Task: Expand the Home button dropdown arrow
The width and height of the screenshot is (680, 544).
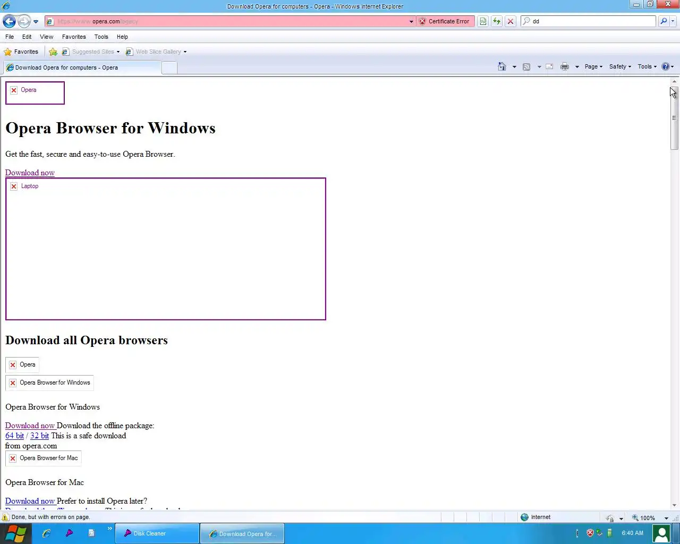Action: [514, 67]
